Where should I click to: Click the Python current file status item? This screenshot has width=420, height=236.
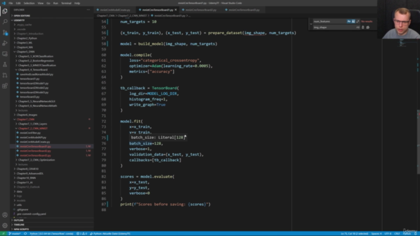tap(110, 233)
